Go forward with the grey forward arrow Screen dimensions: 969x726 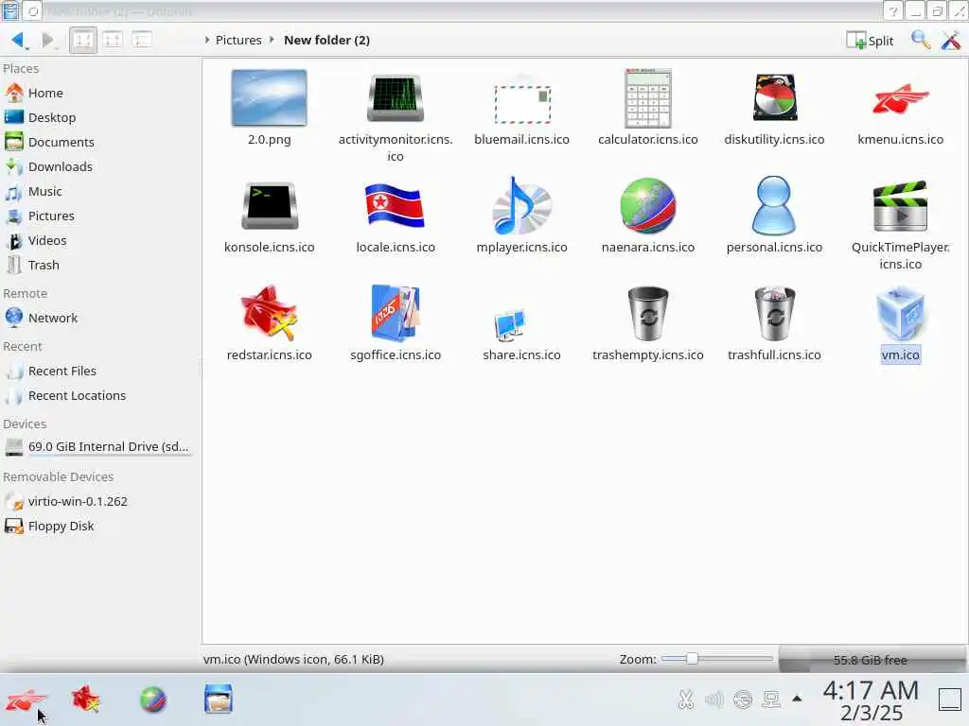coord(47,40)
